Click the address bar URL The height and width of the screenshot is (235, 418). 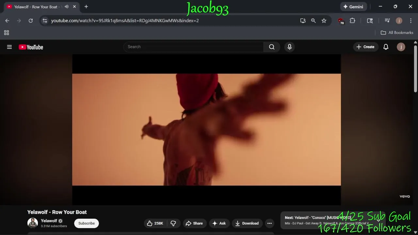pyautogui.click(x=125, y=21)
